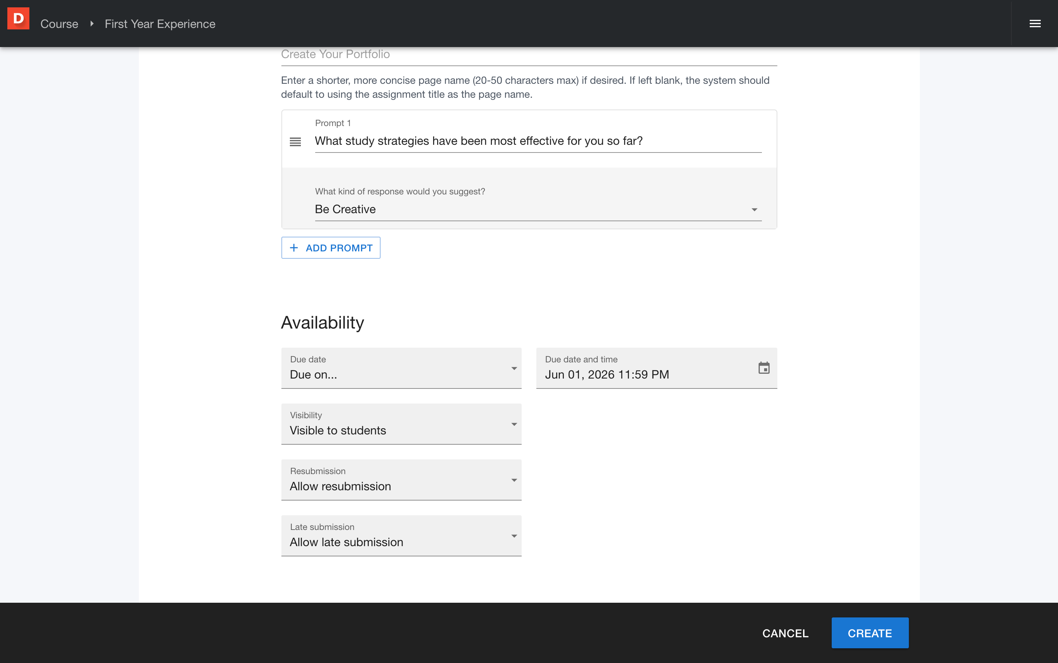Click the Create button

(x=870, y=633)
